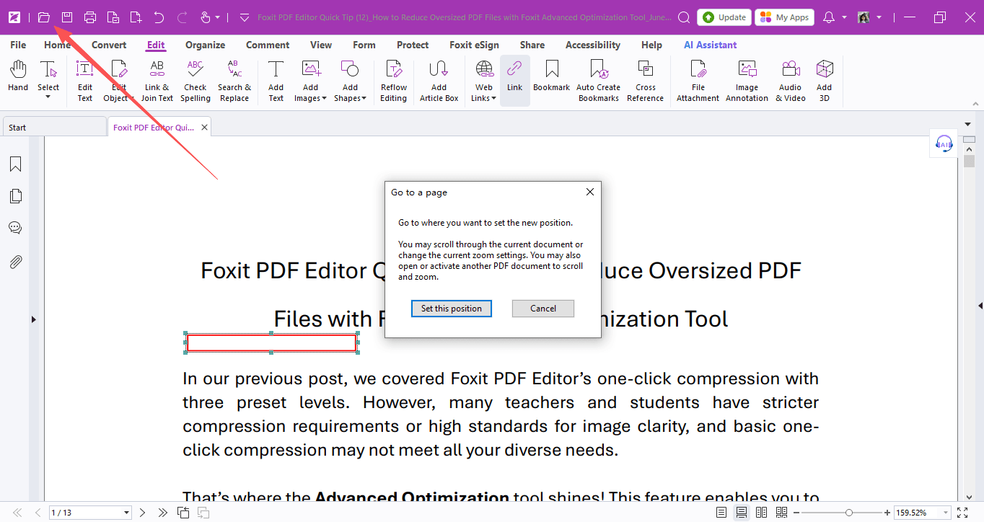Click the zoom slider handle
Image resolution: width=984 pixels, height=522 pixels.
(x=849, y=513)
